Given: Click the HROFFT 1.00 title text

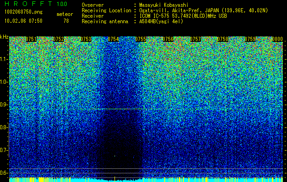Looking at the screenshot, I should click(36, 4).
